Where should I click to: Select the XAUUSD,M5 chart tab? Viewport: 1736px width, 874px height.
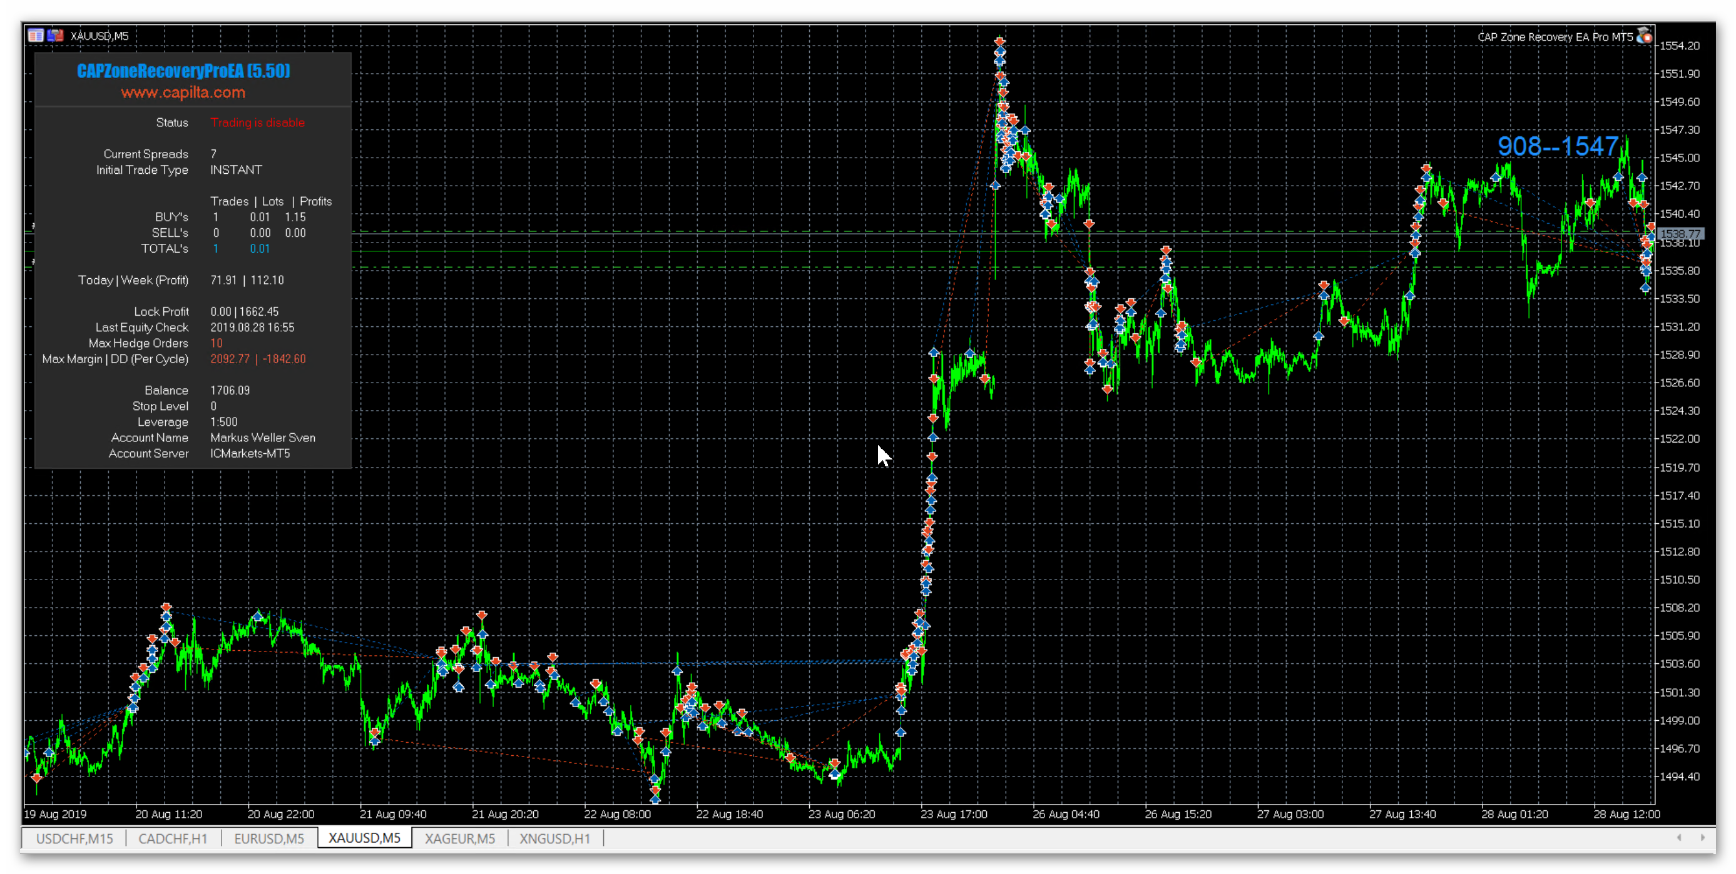click(x=364, y=838)
